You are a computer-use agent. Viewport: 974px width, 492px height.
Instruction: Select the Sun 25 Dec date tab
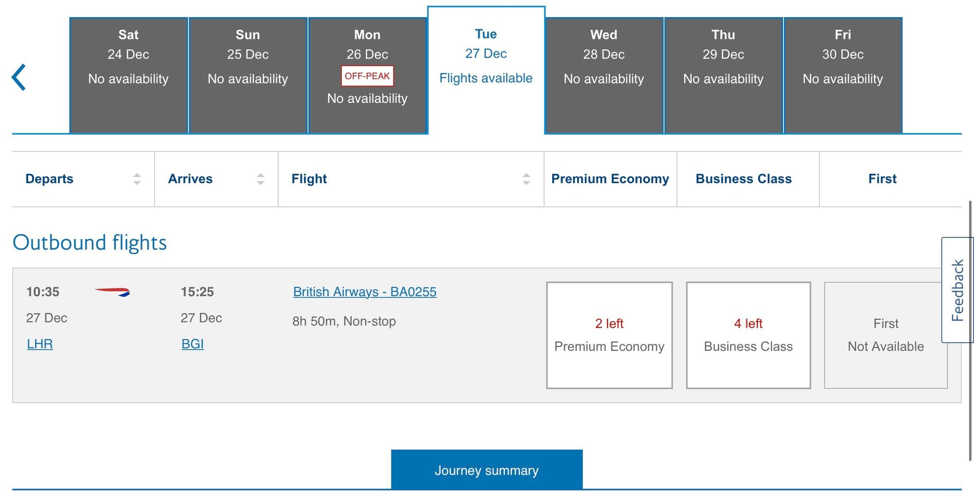pos(248,76)
